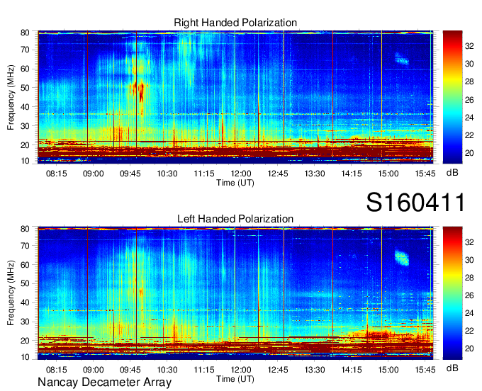Click the 14:15 time tick of Left Handed plot

point(352,370)
